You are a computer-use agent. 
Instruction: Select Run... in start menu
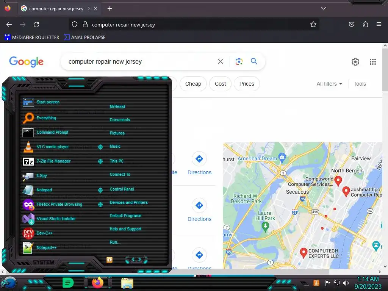tap(115, 242)
